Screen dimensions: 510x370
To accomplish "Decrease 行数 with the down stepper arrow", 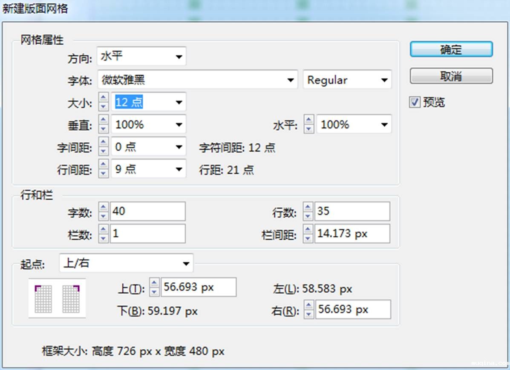I will pyautogui.click(x=308, y=216).
